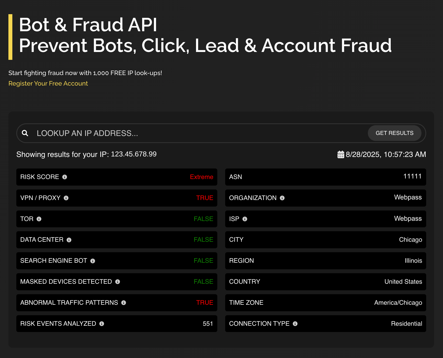Click the ISP info icon
Screen dimensions: 443x358
pyautogui.click(x=245, y=219)
